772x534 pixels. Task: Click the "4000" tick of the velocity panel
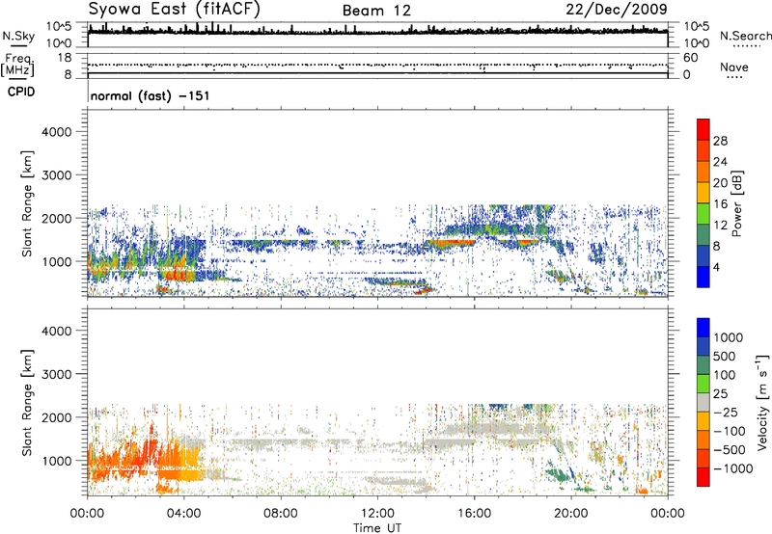point(57,332)
